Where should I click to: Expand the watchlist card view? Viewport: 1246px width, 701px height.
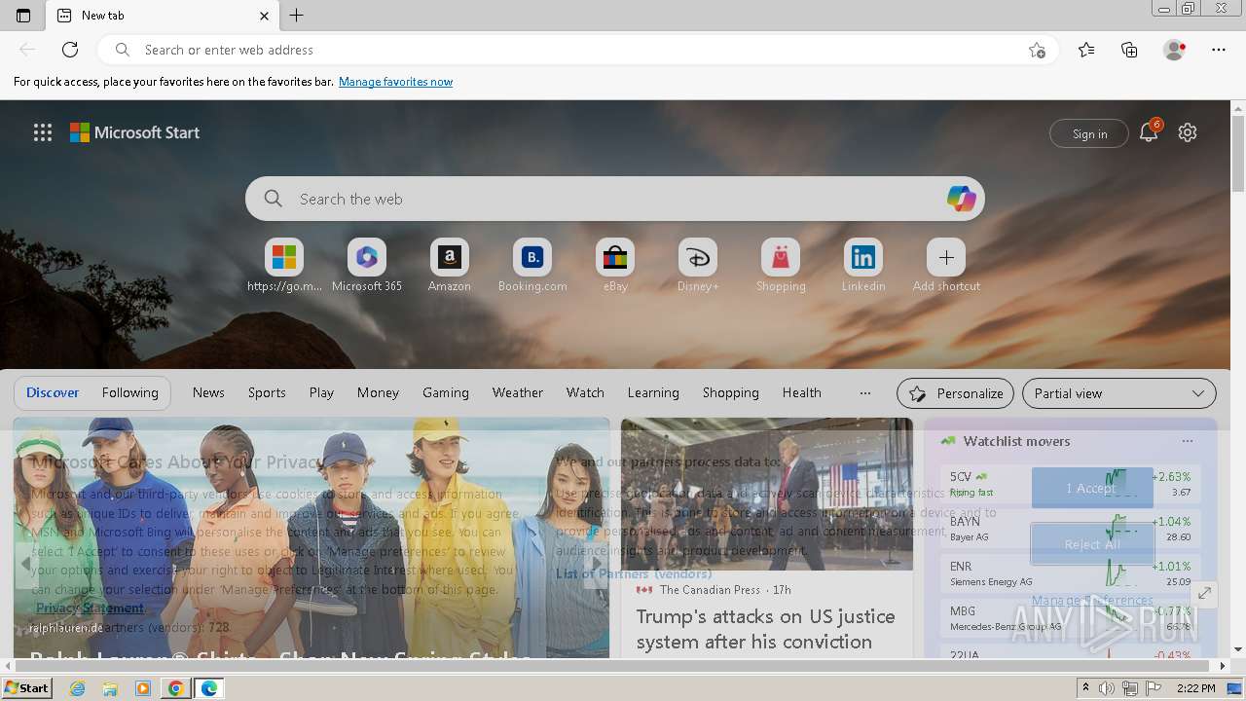pyautogui.click(x=1205, y=593)
